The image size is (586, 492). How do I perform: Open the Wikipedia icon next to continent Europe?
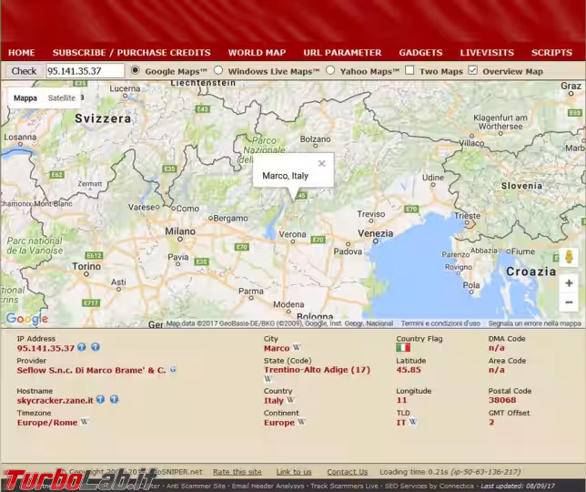coord(301,422)
